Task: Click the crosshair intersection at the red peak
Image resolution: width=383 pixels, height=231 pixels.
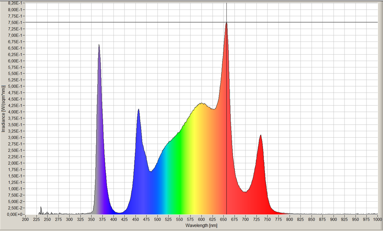Action: click(226, 22)
